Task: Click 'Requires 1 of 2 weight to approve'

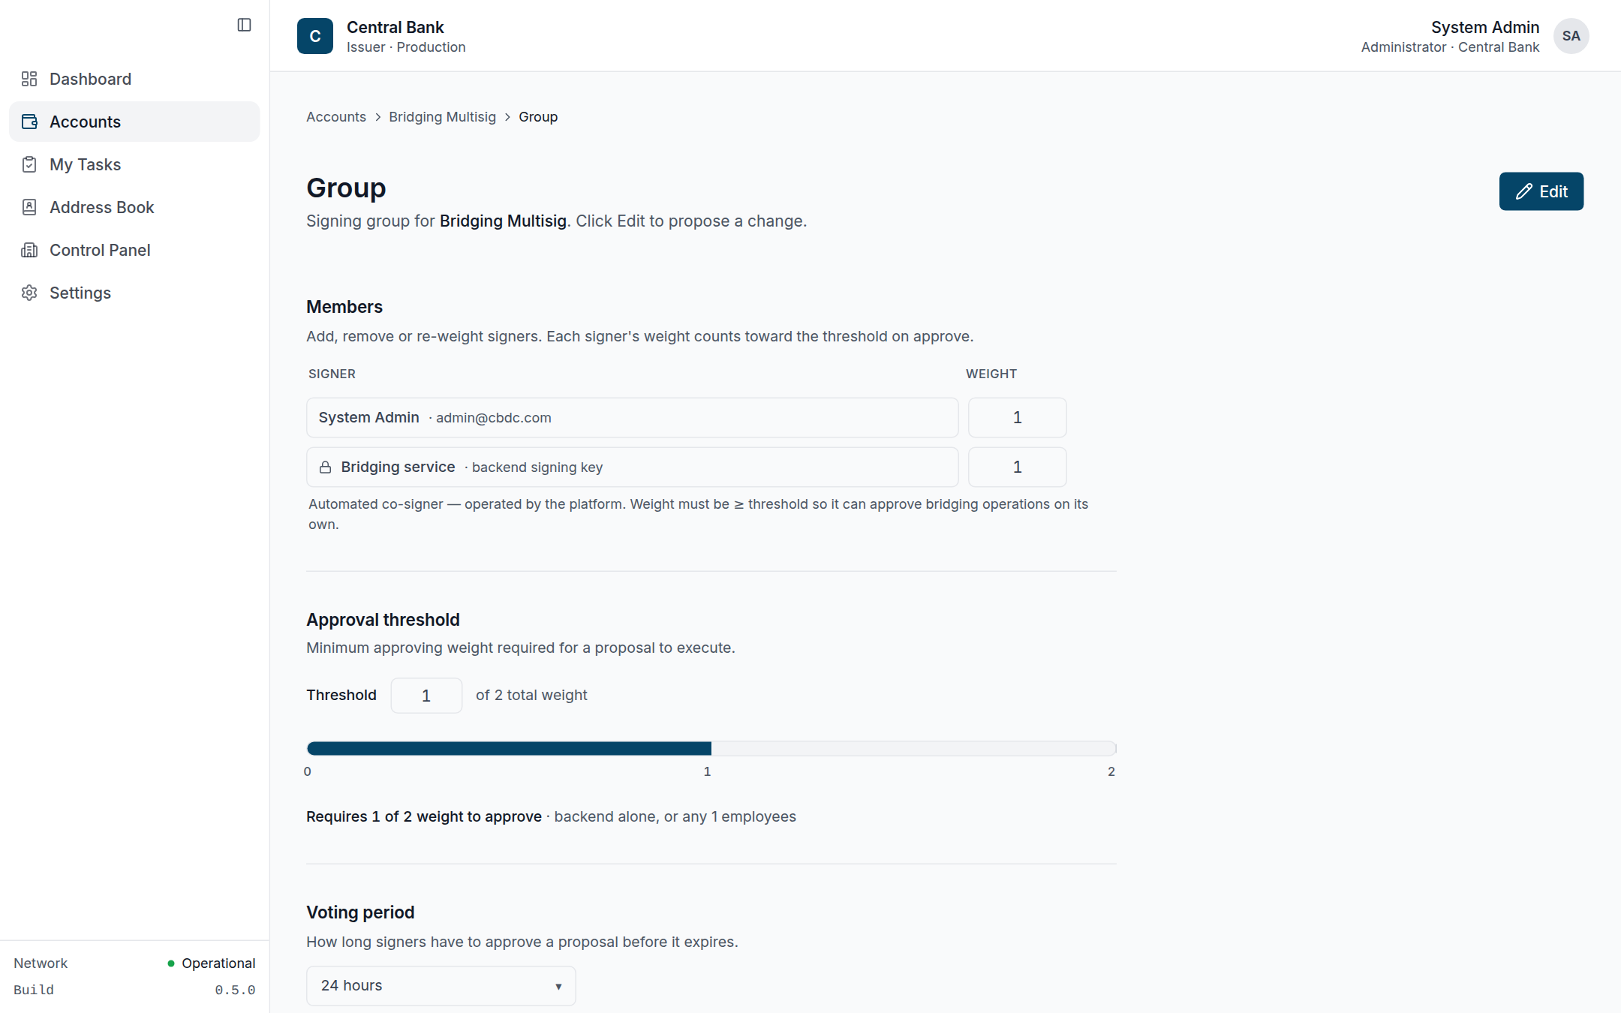Action: 424,816
